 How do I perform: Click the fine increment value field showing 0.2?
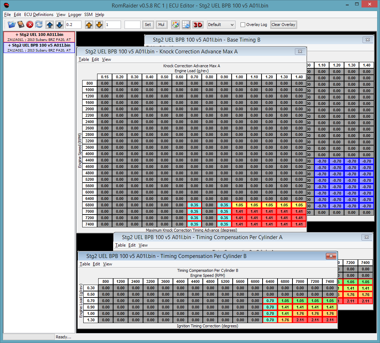coord(73,25)
